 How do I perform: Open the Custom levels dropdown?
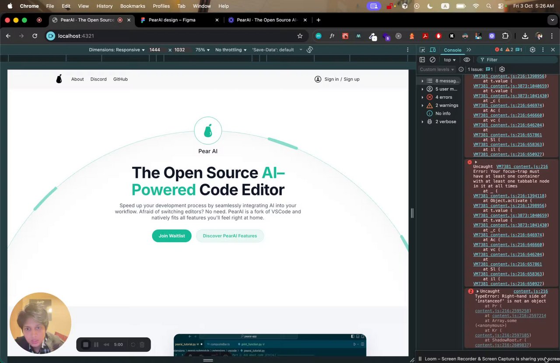(437, 69)
